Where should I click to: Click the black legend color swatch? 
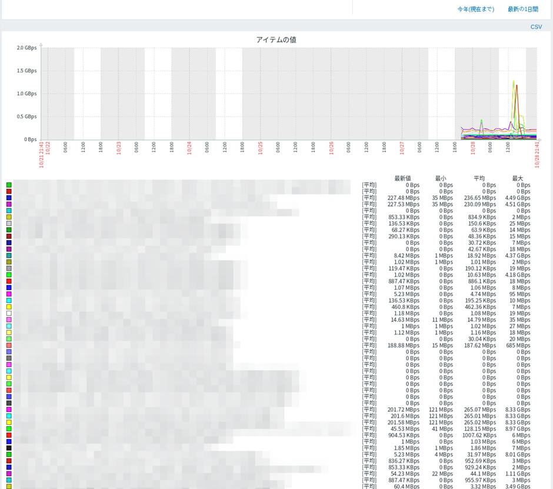coord(9,448)
